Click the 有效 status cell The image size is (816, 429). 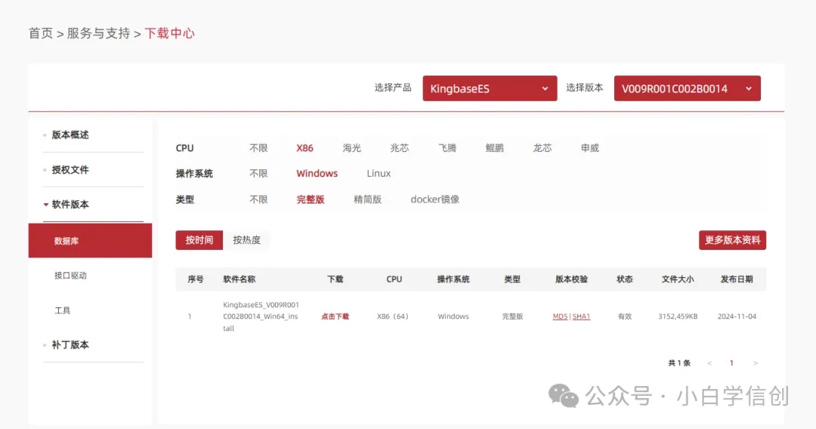pos(625,316)
